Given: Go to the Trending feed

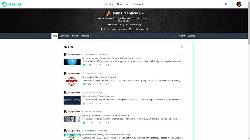Looking at the screenshot, I should click(109, 4).
